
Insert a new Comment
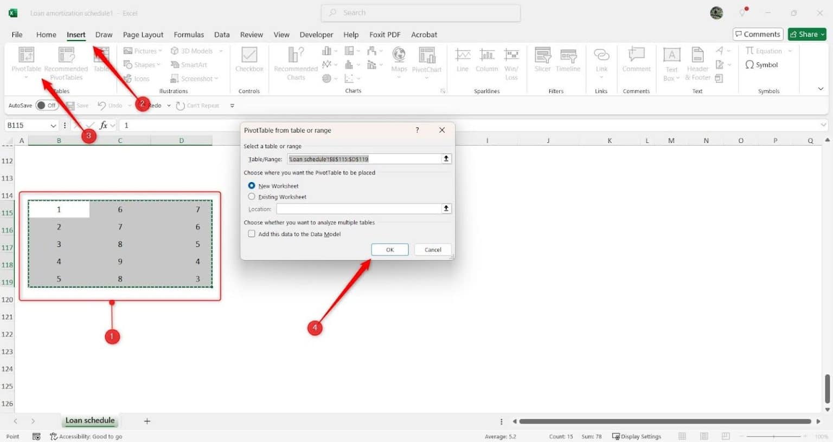click(636, 62)
